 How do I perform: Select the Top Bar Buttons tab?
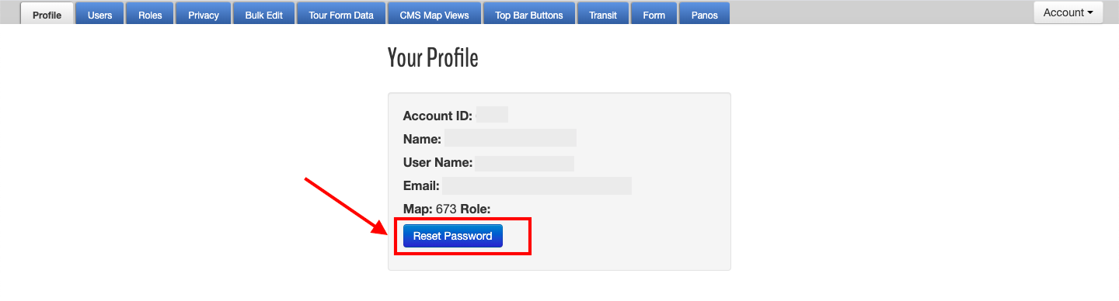tap(528, 13)
